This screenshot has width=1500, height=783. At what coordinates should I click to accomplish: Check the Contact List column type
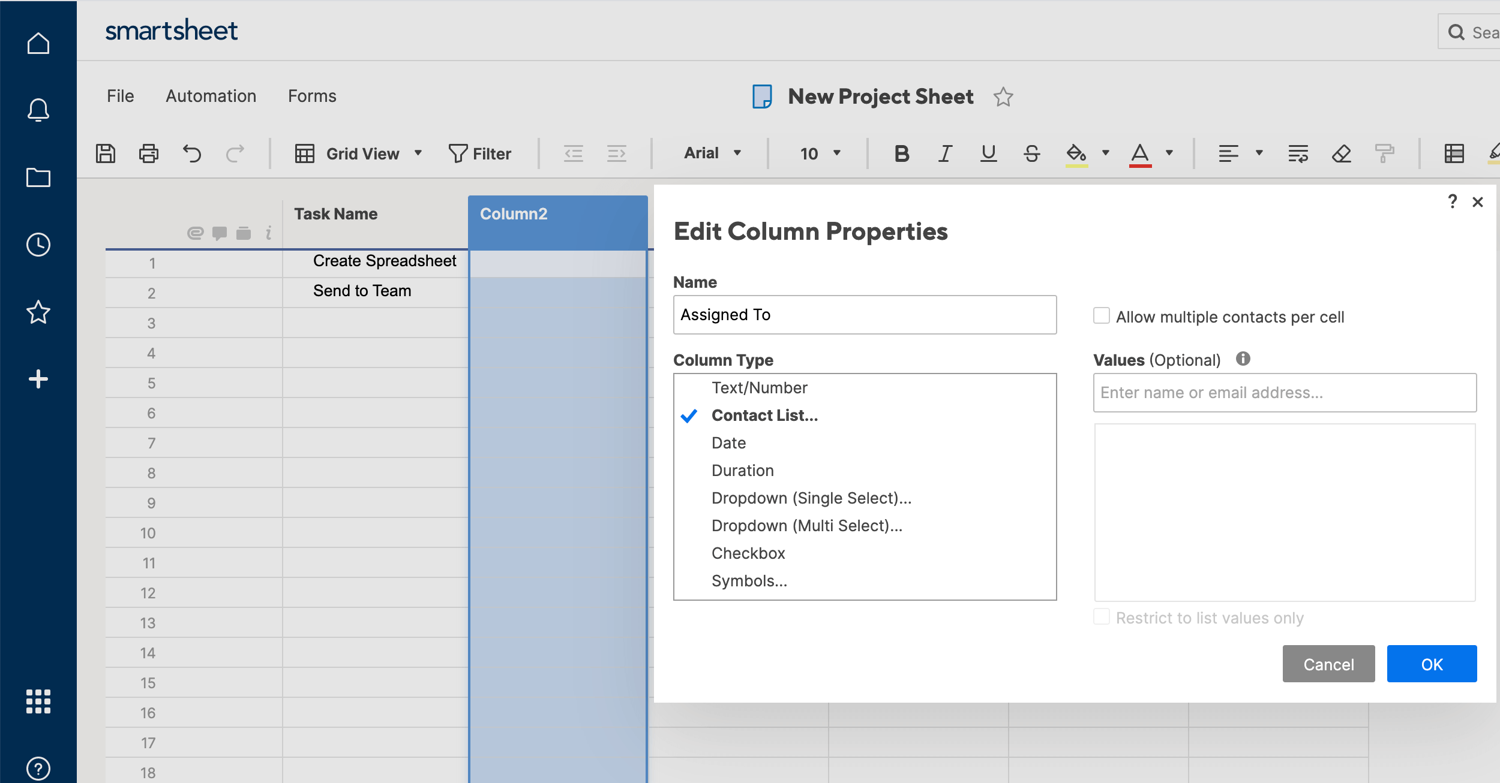click(763, 415)
